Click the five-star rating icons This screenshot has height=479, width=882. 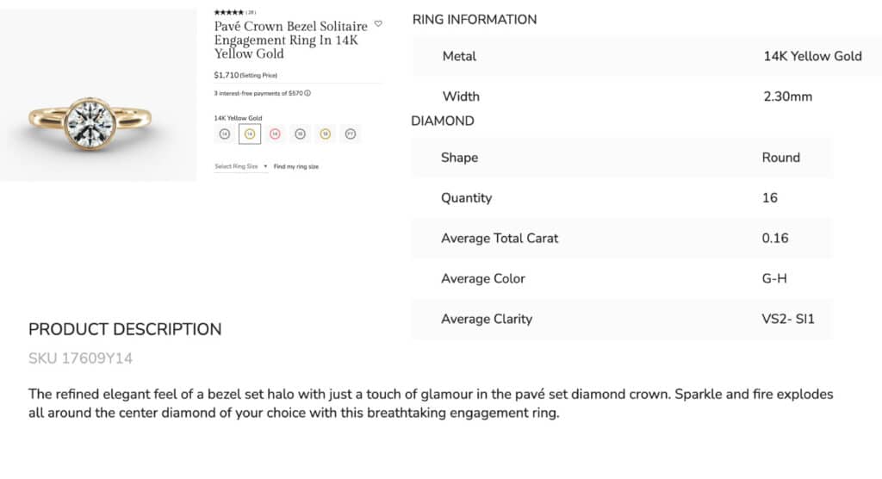click(x=229, y=12)
